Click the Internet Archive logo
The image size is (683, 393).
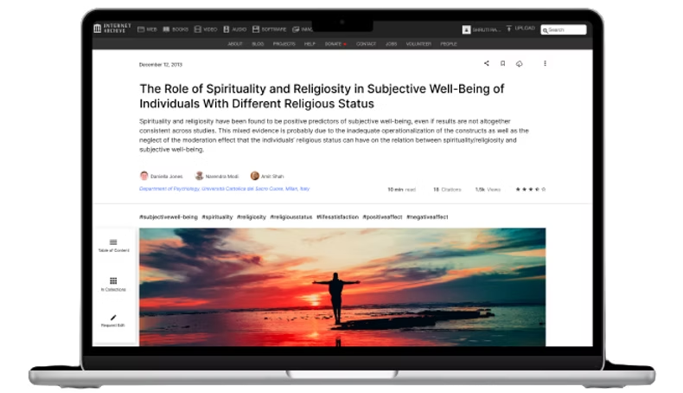[112, 29]
